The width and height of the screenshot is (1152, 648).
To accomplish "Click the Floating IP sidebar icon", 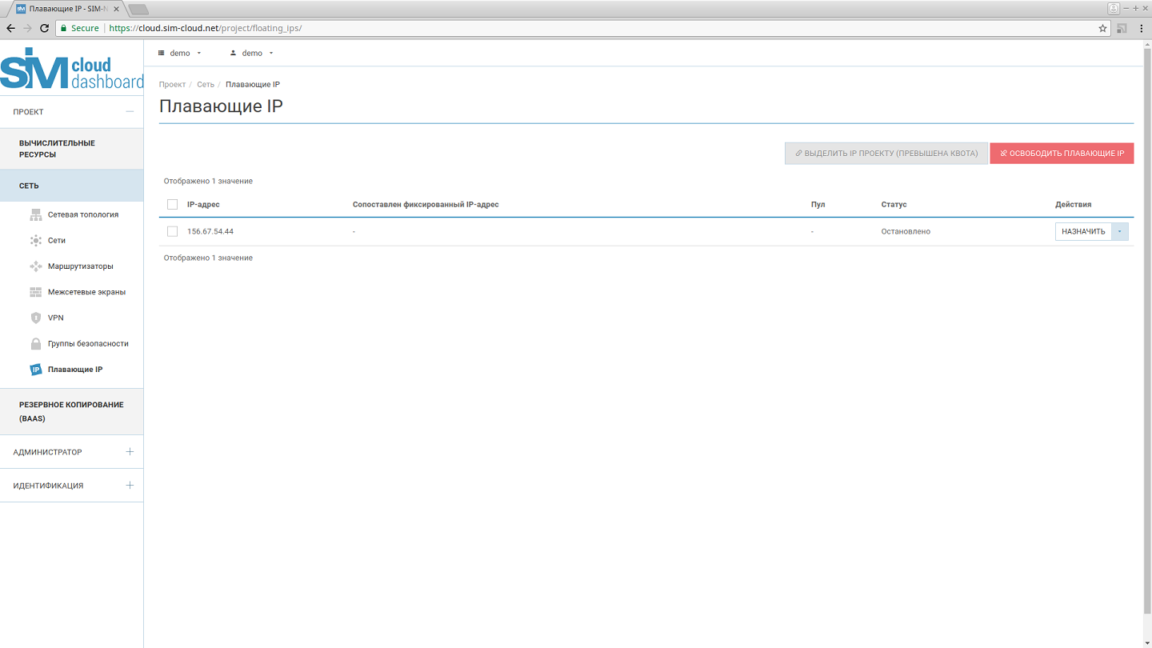I will (x=35, y=370).
